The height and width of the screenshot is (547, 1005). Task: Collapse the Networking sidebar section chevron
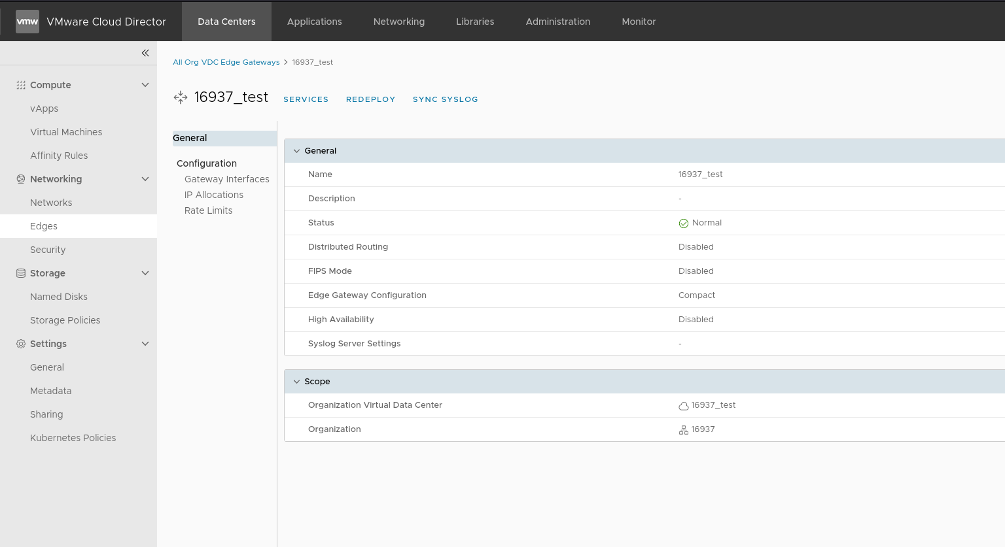click(x=145, y=179)
